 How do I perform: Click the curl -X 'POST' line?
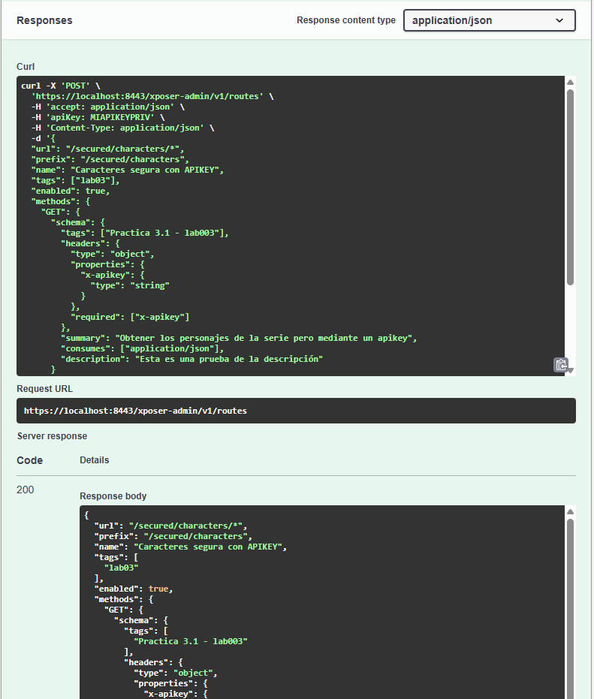[61, 86]
